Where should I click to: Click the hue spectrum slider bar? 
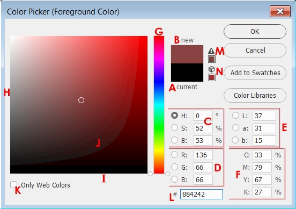click(x=159, y=105)
